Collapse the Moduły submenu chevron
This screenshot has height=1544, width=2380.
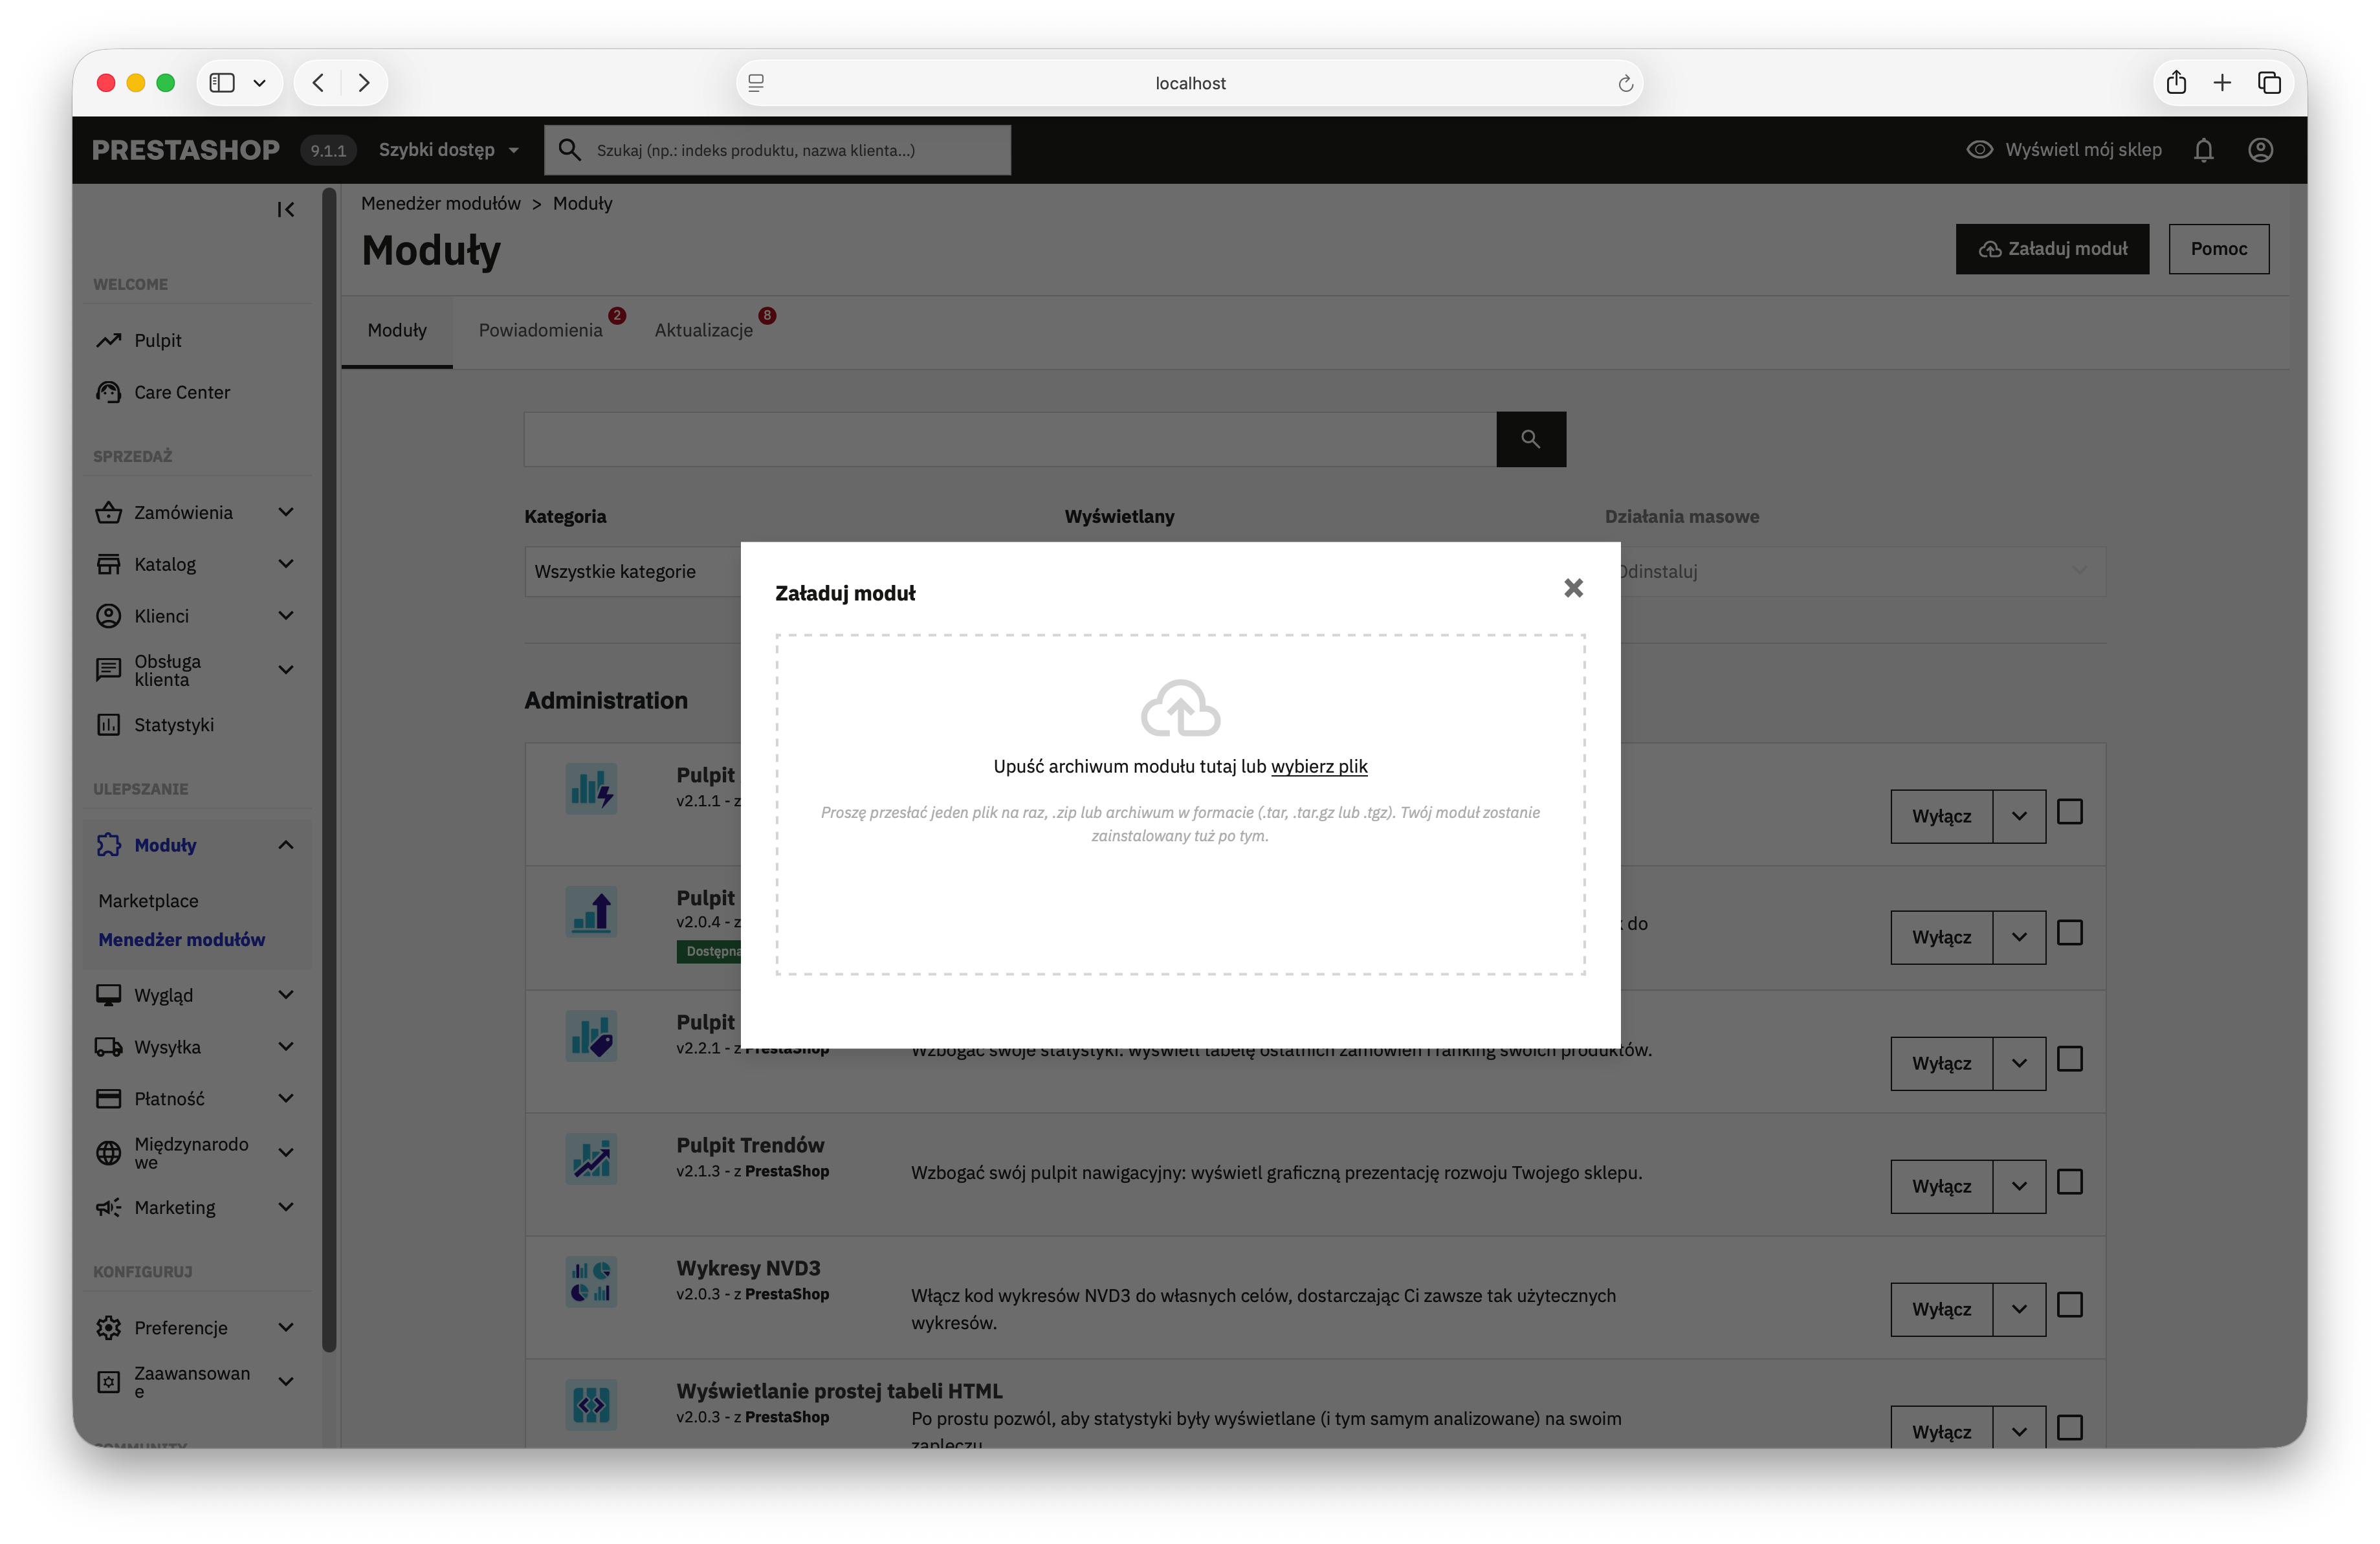tap(286, 845)
